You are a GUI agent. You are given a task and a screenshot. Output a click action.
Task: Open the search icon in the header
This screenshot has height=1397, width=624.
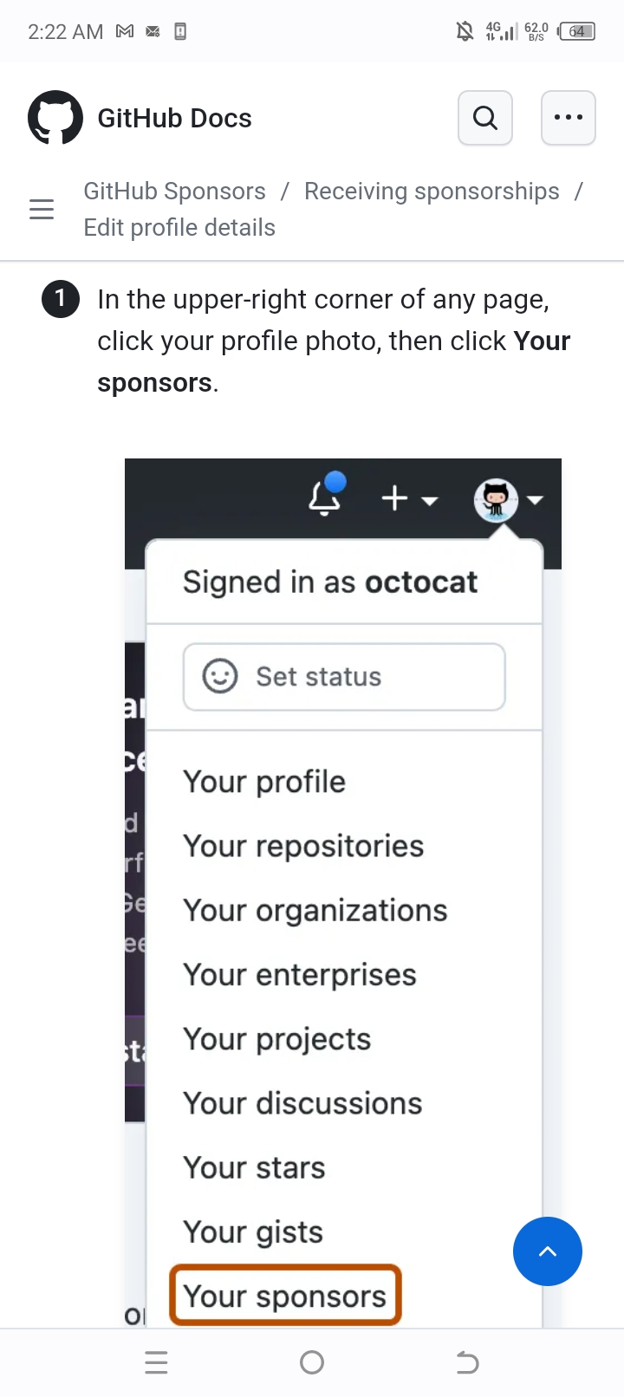484,117
